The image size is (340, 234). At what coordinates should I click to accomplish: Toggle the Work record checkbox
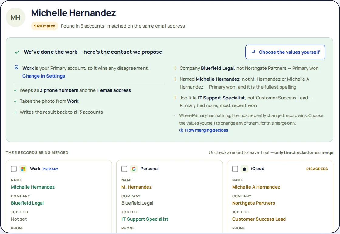pos(14,169)
